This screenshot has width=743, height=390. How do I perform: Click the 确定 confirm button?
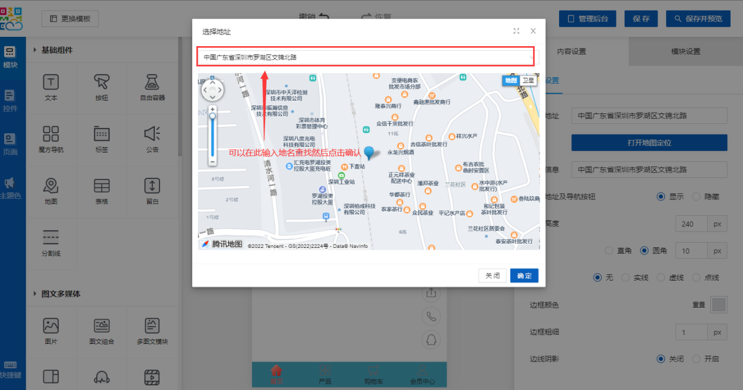point(524,275)
